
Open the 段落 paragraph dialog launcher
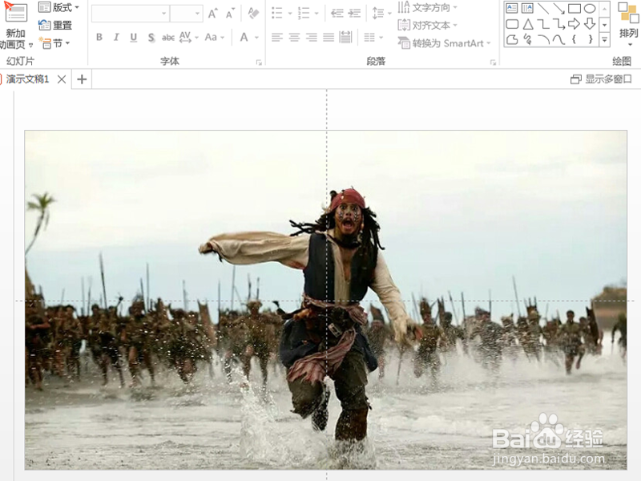pyautogui.click(x=493, y=63)
